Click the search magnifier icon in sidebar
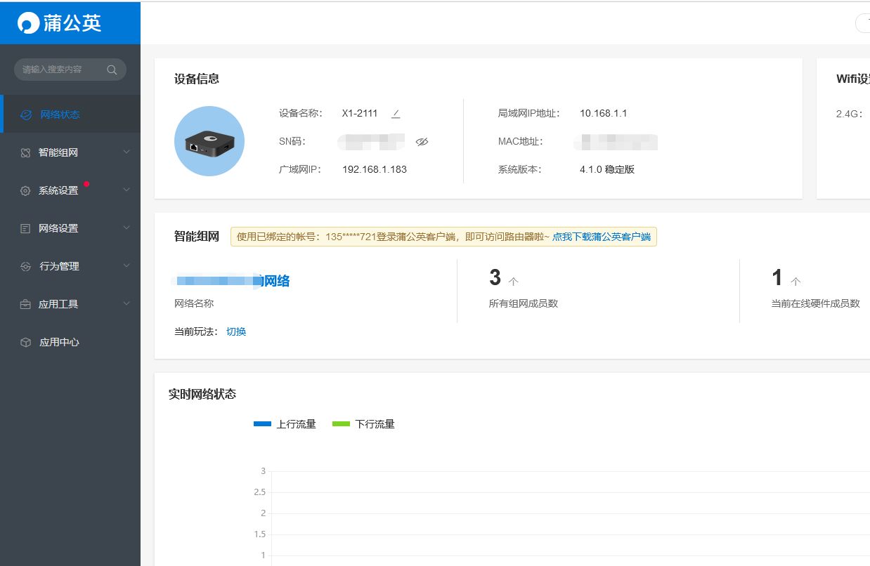Screen dimensions: 870x566 (x=112, y=70)
